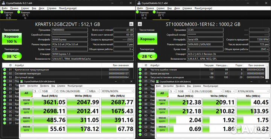Click Raw-значения column header in left window
Screen dimensions: 271x139
click(121, 65)
